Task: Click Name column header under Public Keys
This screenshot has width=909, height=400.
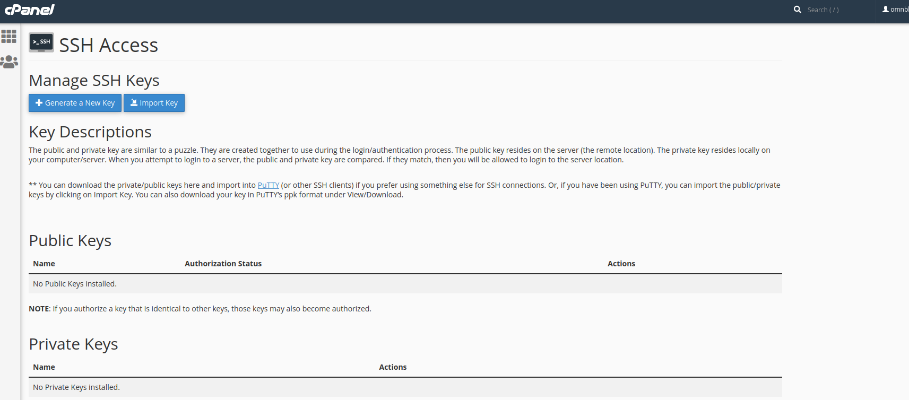Action: [x=44, y=264]
